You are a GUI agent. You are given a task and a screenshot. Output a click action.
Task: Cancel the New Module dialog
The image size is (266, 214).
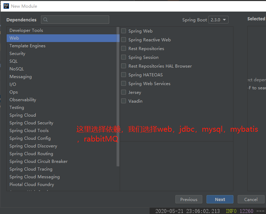[x=251, y=199]
